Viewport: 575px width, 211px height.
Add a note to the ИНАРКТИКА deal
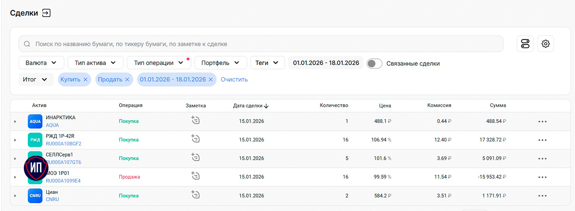pos(195,120)
